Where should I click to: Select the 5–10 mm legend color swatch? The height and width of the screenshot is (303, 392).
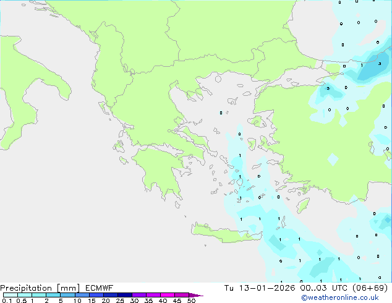[67, 295]
